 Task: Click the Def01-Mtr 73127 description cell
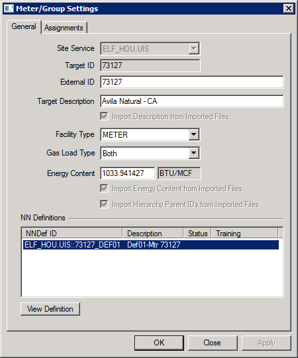coord(154,245)
